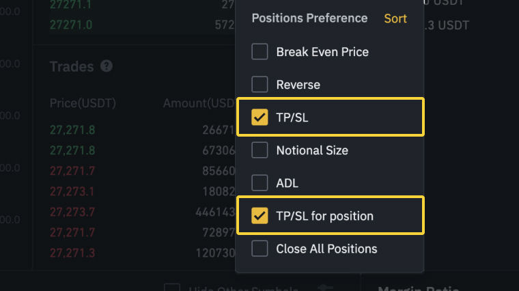Tick the ADL checkbox

click(259, 183)
